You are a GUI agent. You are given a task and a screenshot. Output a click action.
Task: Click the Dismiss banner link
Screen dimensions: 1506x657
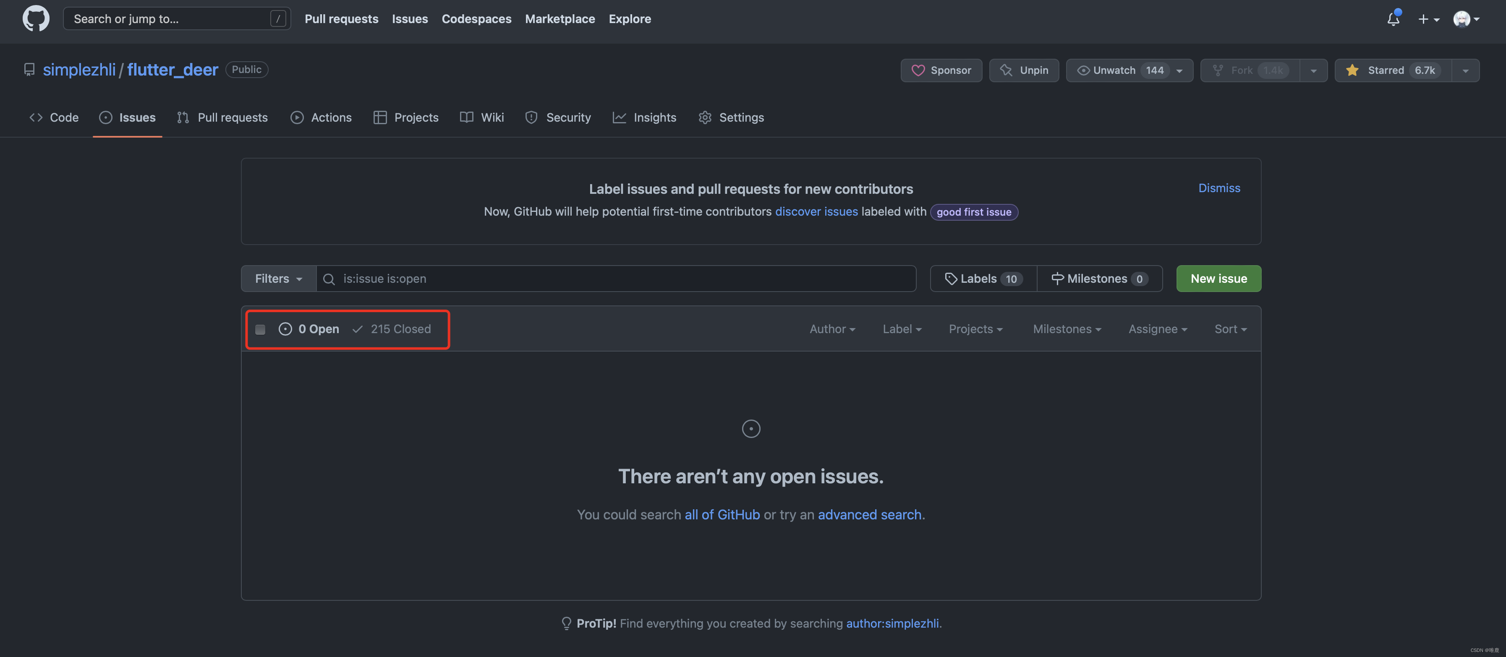point(1219,187)
